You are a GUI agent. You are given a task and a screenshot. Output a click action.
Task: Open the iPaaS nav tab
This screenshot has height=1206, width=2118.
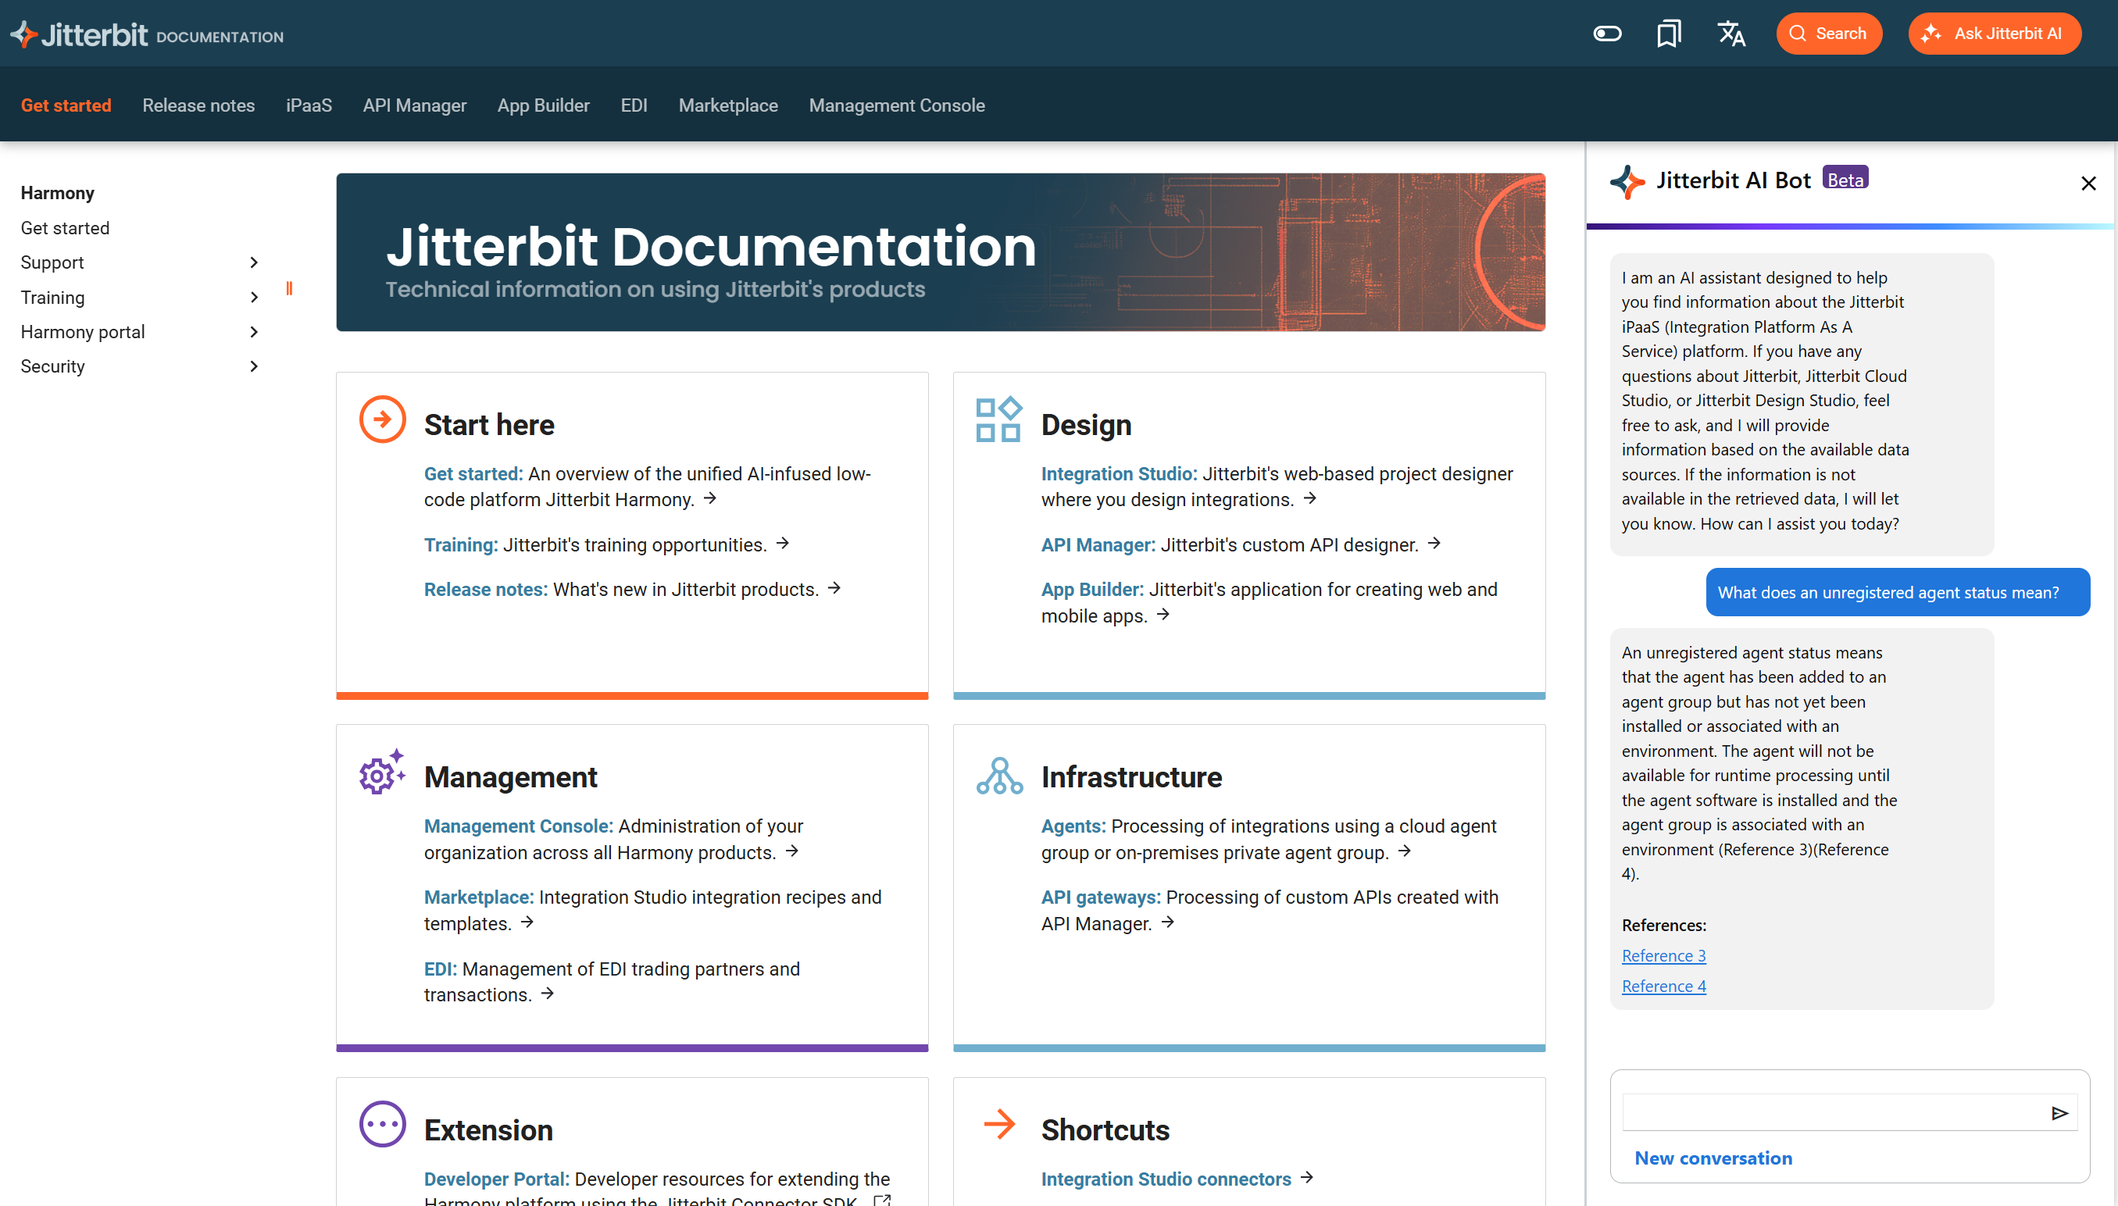pos(309,105)
